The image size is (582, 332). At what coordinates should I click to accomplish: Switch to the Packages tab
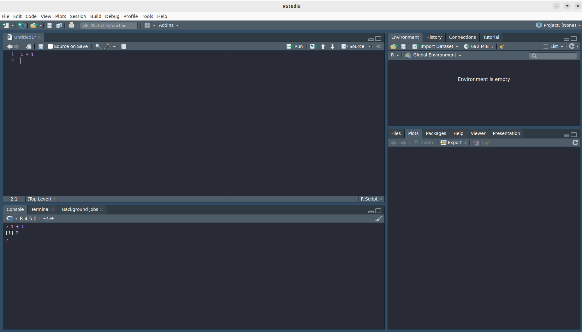pyautogui.click(x=436, y=133)
